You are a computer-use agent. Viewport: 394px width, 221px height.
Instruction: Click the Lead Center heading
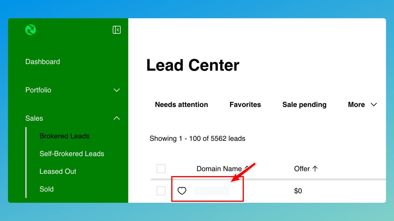pyautogui.click(x=193, y=65)
